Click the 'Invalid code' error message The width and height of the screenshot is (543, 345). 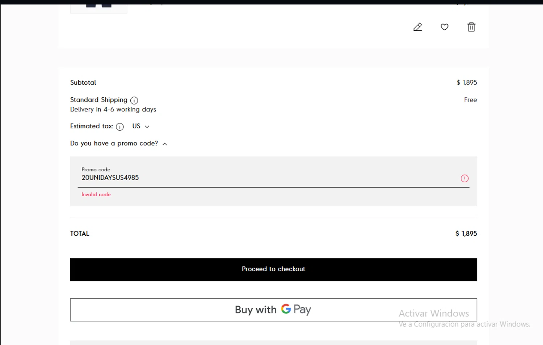pyautogui.click(x=96, y=194)
